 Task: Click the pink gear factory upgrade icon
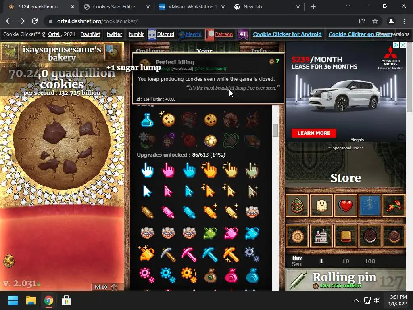pyautogui.click(x=147, y=275)
